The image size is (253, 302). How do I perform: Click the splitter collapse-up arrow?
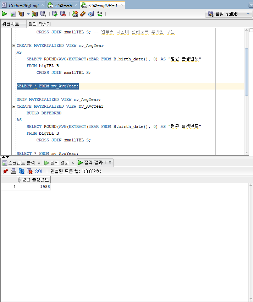click(3, 157)
